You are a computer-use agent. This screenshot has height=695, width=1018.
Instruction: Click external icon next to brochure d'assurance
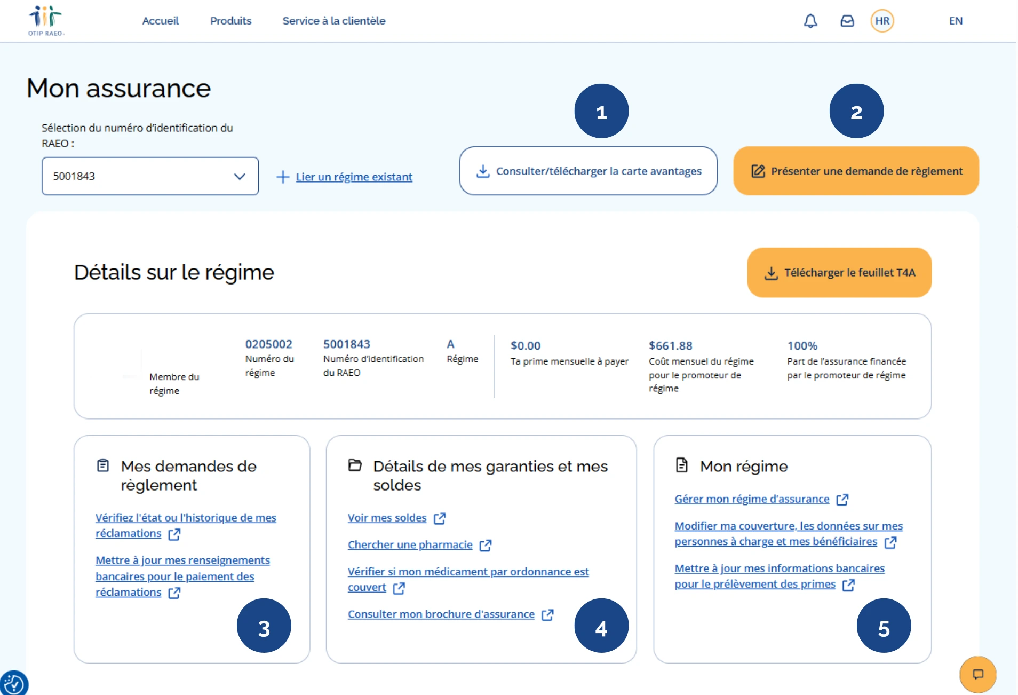tap(547, 614)
